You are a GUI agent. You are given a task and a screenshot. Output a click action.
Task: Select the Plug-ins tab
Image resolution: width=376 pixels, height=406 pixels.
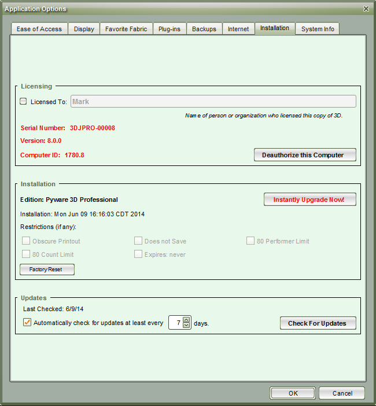169,29
